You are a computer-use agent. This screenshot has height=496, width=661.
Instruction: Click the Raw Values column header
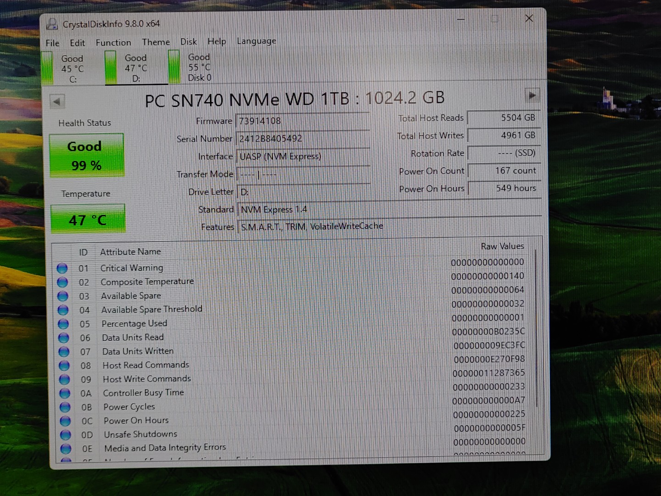(x=502, y=246)
